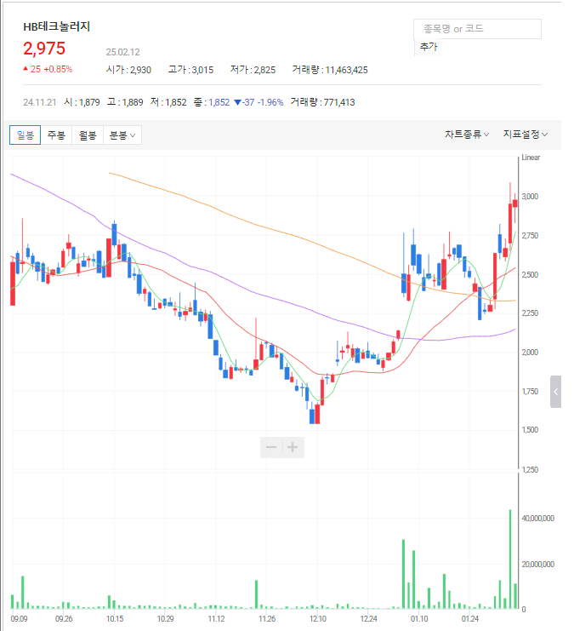This screenshot has height=631, width=574.
Task: Click the 10.15 date axis label
Action: click(115, 618)
